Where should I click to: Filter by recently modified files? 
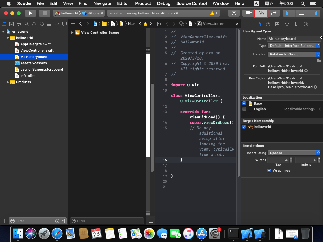pyautogui.click(x=57, y=221)
